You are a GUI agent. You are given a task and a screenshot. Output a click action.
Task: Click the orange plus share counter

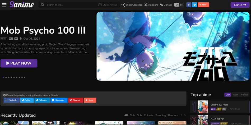(x=203, y=5)
